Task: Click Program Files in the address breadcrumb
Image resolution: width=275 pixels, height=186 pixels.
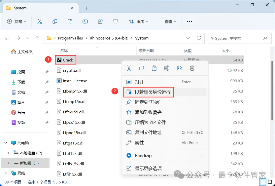Action: tap(70, 38)
